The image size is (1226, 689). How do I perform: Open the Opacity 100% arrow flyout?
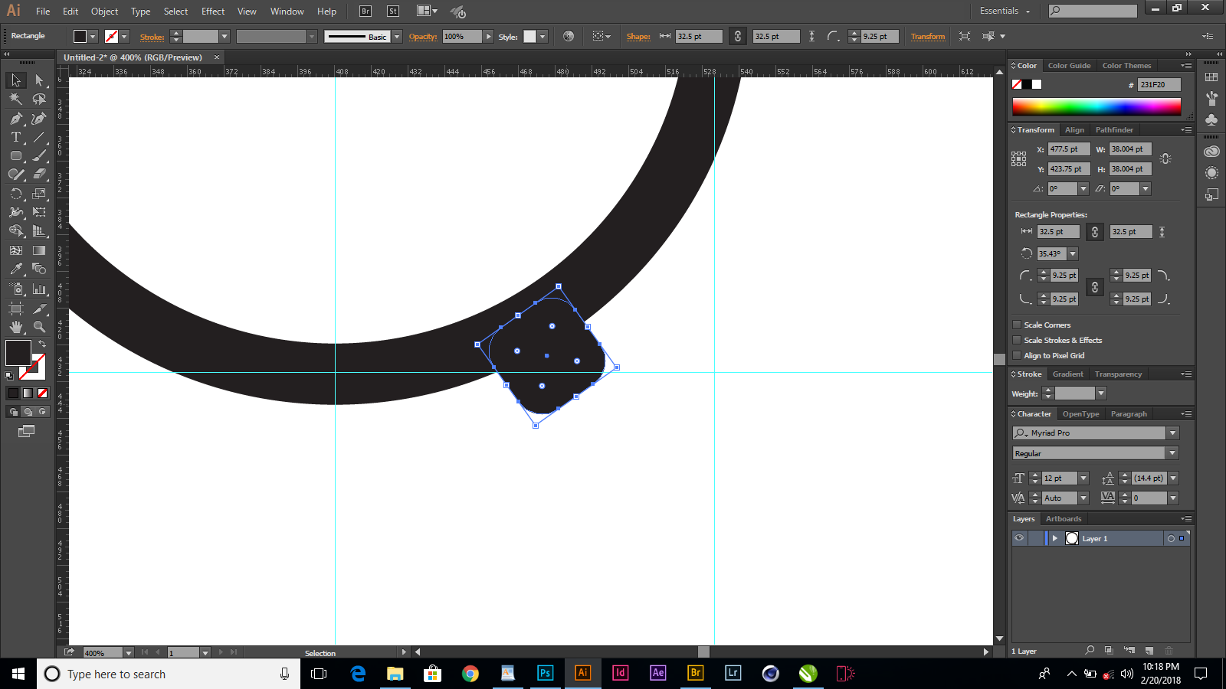(x=488, y=36)
